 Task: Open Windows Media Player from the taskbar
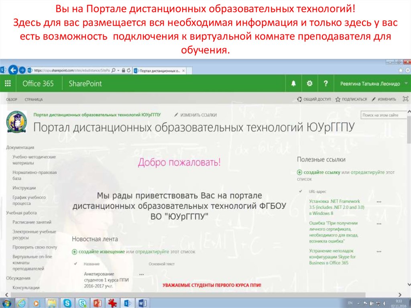[36, 303]
